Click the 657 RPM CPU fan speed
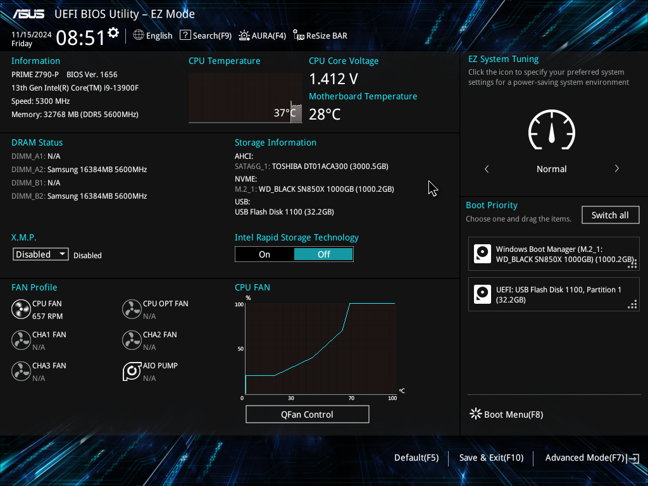 (x=47, y=316)
